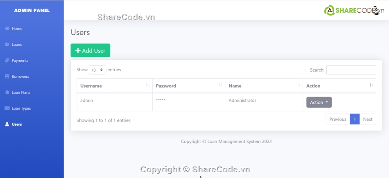Click the Home icon in sidebar
The image size is (389, 178).
click(7, 29)
